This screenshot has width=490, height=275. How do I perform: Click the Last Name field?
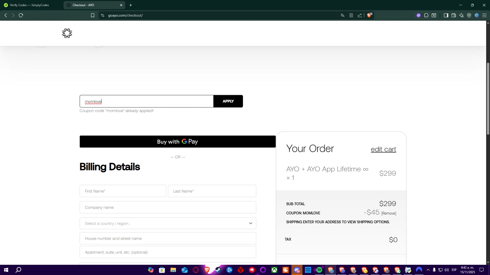tap(212, 191)
